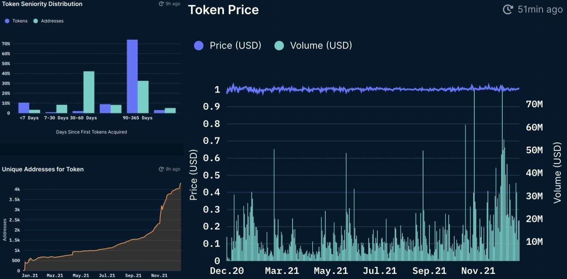Click refresh icon beside "51min ago"
The image size is (567, 279).
point(508,9)
